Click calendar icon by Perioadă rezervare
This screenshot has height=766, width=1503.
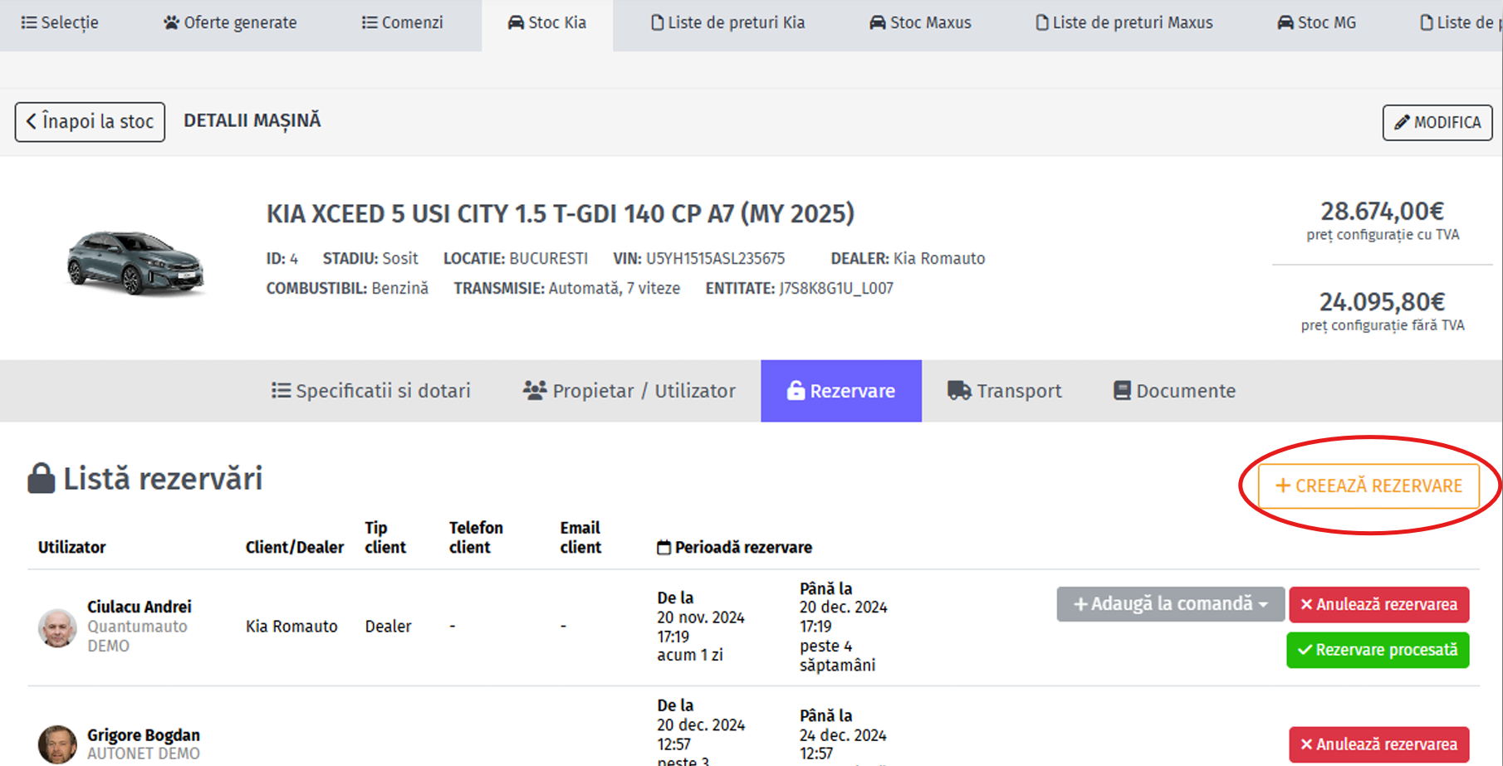(x=663, y=548)
